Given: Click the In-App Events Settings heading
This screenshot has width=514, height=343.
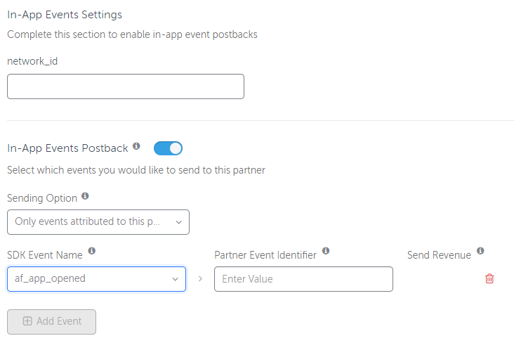Looking at the screenshot, I should (x=65, y=15).
